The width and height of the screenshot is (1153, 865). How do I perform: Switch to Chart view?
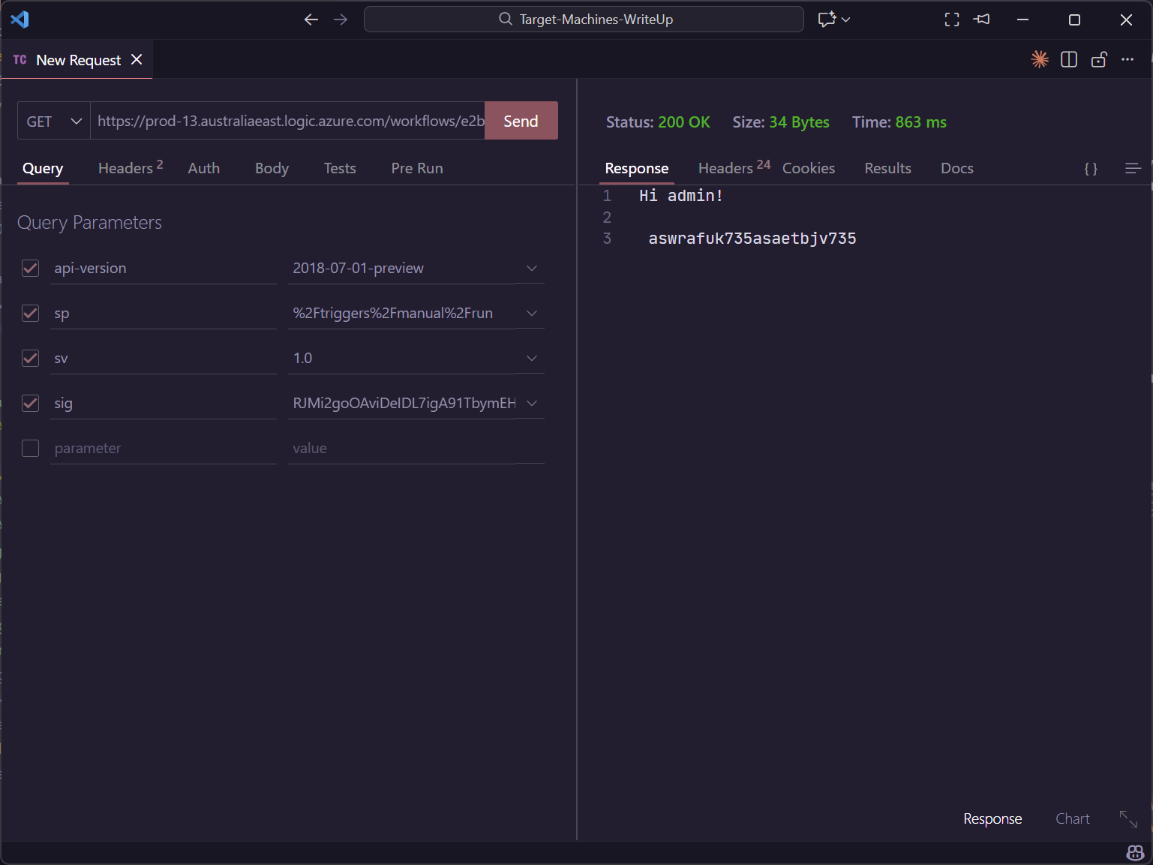[x=1072, y=819]
